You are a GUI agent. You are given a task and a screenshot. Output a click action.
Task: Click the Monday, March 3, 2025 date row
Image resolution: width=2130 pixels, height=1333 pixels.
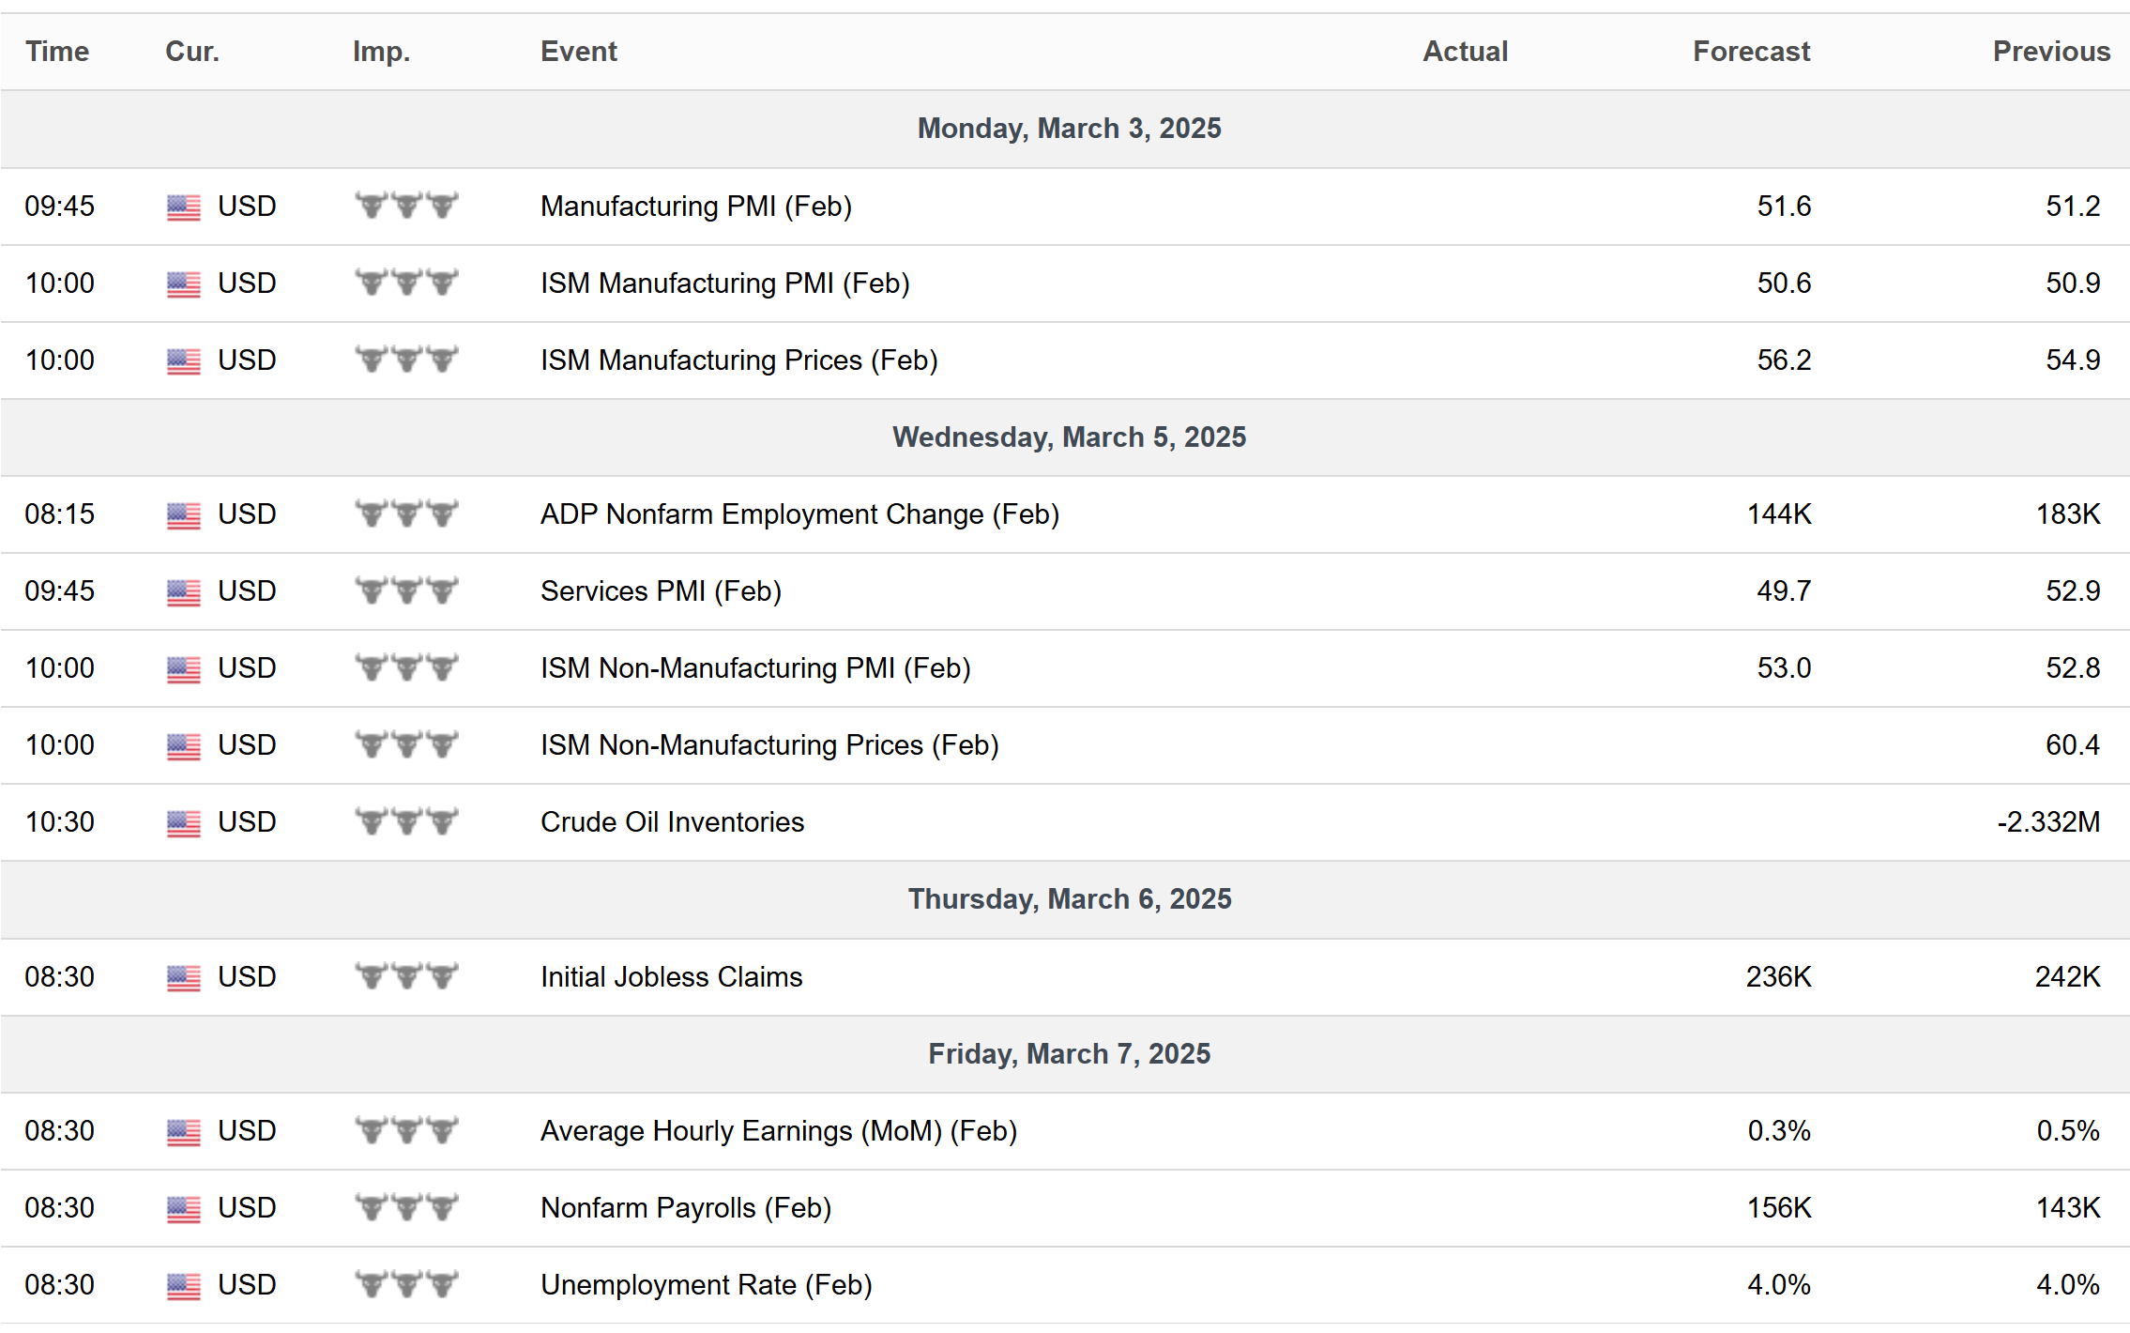pyautogui.click(x=1065, y=129)
